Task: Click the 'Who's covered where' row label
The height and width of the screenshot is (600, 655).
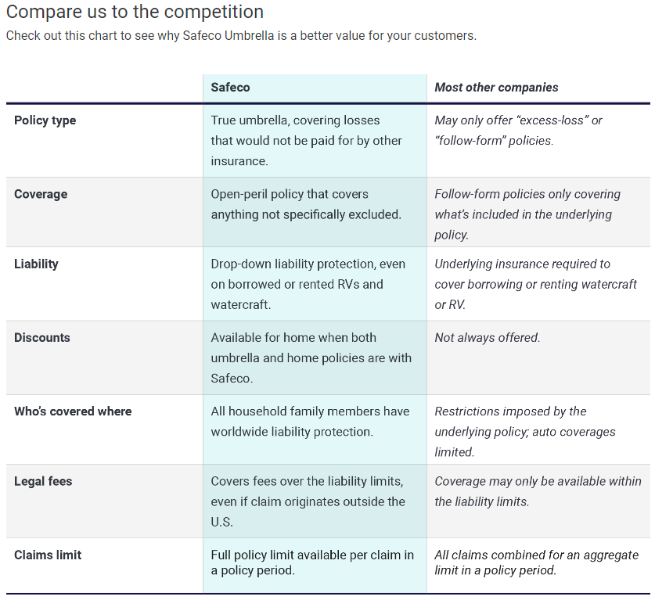Action: 73,411
